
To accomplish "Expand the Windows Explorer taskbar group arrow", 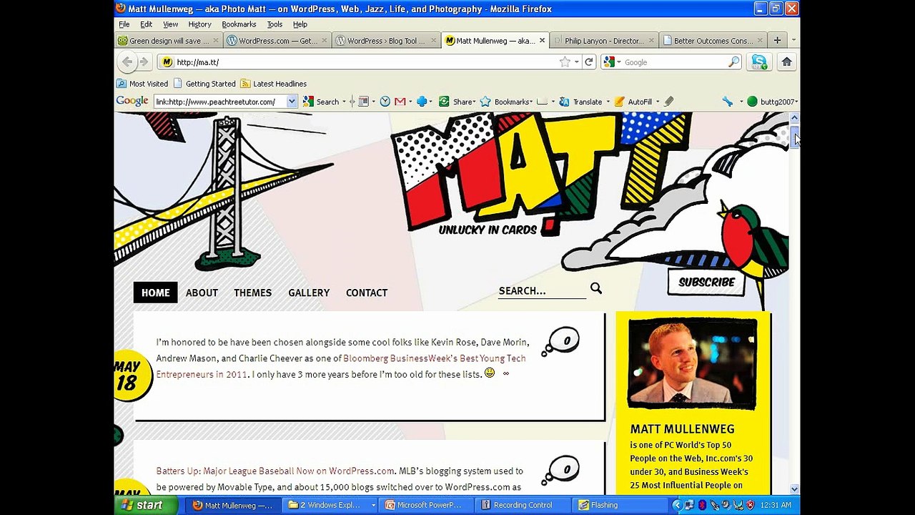I will (373, 505).
